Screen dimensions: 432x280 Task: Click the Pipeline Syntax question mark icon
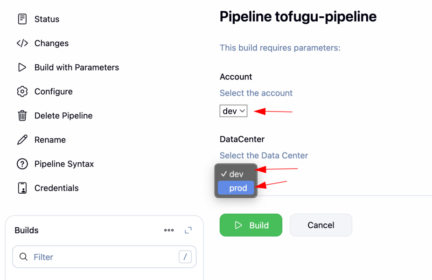pos(22,164)
